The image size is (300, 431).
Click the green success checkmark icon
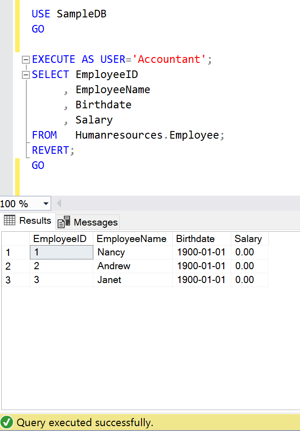[x=7, y=422]
